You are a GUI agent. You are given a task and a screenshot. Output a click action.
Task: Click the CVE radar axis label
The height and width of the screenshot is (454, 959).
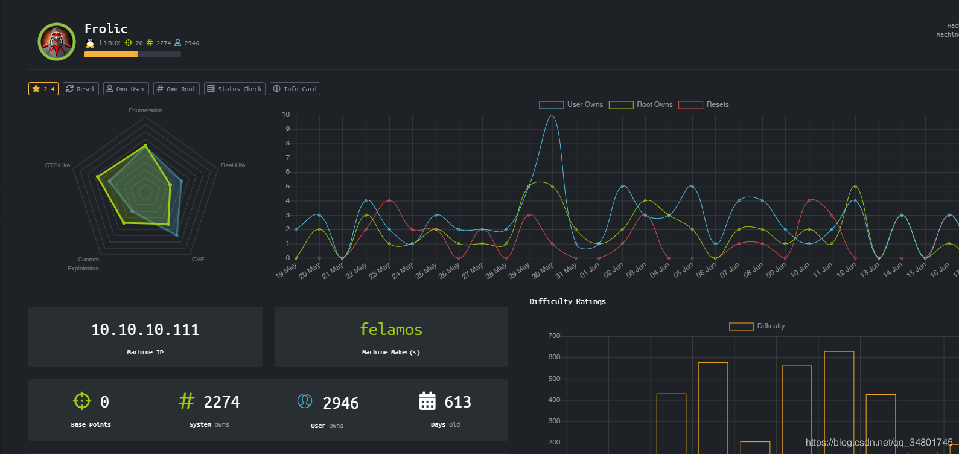point(198,260)
